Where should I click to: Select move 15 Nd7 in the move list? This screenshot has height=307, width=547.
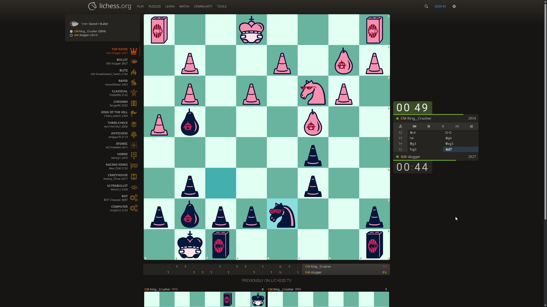(449, 149)
